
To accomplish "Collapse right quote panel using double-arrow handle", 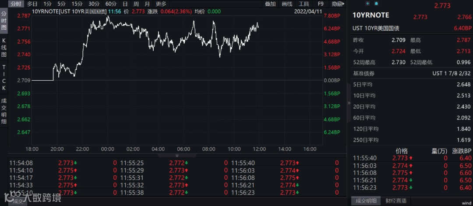I will 349,103.
